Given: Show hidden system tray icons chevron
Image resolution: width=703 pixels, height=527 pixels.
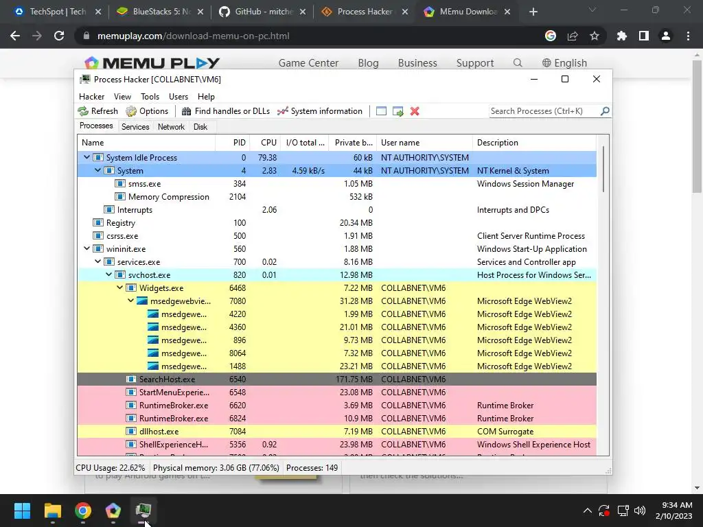Looking at the screenshot, I should click(x=588, y=511).
